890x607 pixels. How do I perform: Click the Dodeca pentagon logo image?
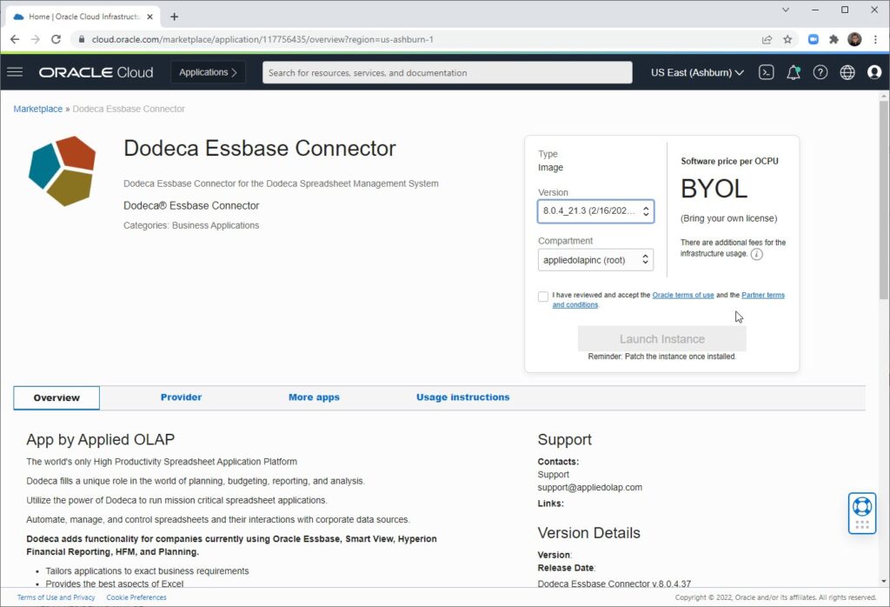tap(63, 170)
